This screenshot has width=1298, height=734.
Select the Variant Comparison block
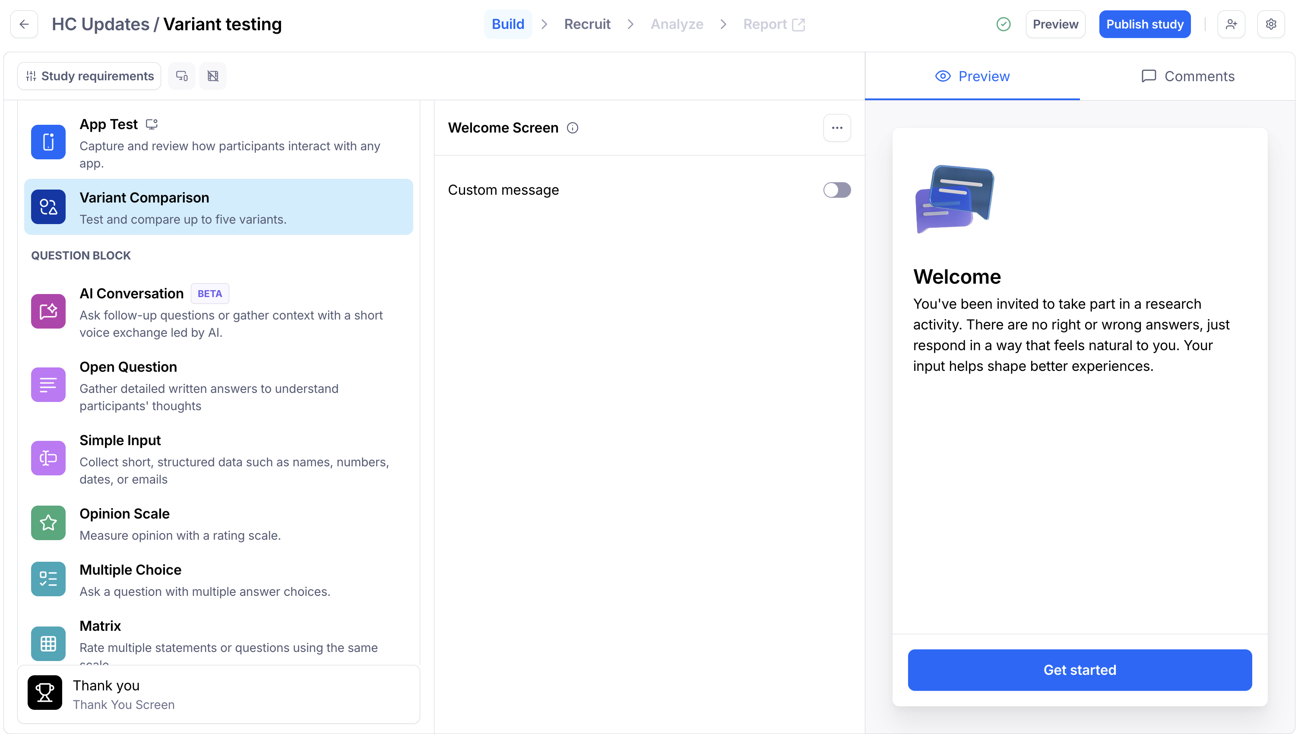(x=219, y=207)
